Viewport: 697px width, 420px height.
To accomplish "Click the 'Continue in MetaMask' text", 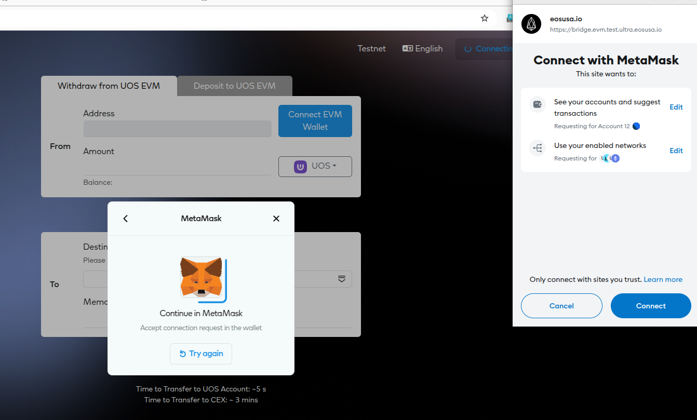I will [x=201, y=313].
